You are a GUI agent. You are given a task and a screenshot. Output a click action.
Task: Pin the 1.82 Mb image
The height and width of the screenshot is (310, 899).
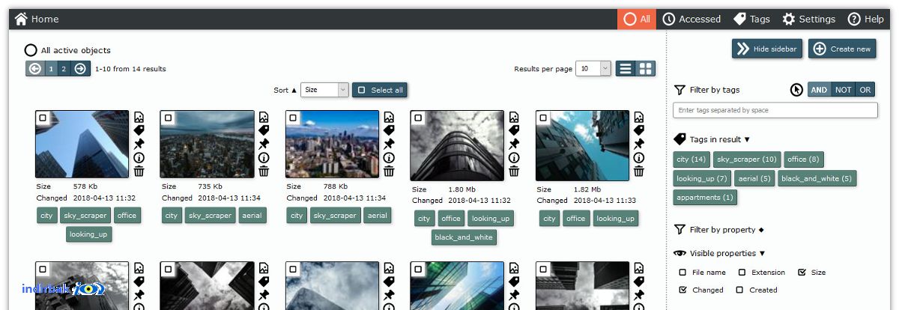[639, 144]
